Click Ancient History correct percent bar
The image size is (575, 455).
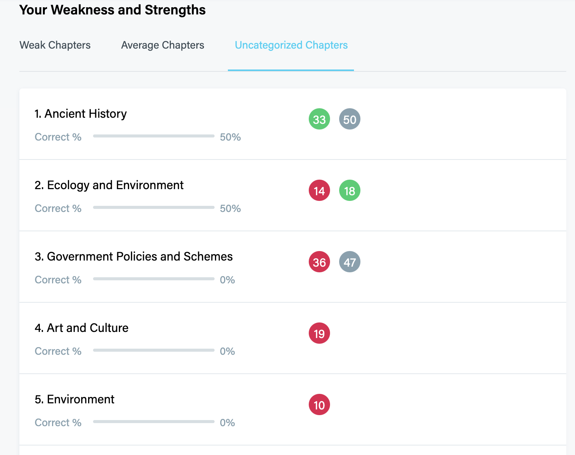pos(154,136)
